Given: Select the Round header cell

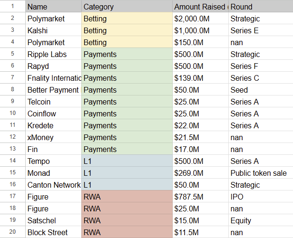Looking at the screenshot, I should click(260, 7).
